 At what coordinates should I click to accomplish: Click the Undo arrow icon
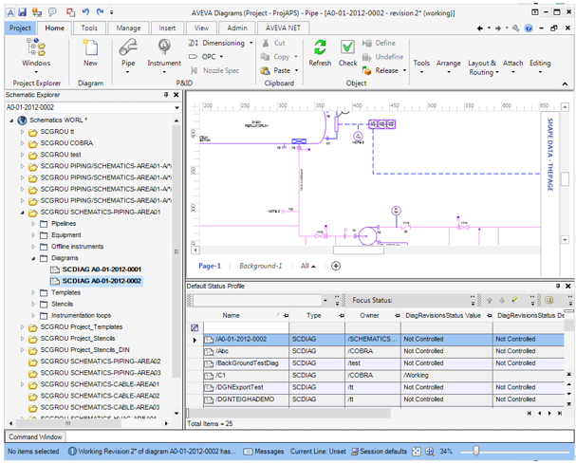pyautogui.click(x=85, y=12)
